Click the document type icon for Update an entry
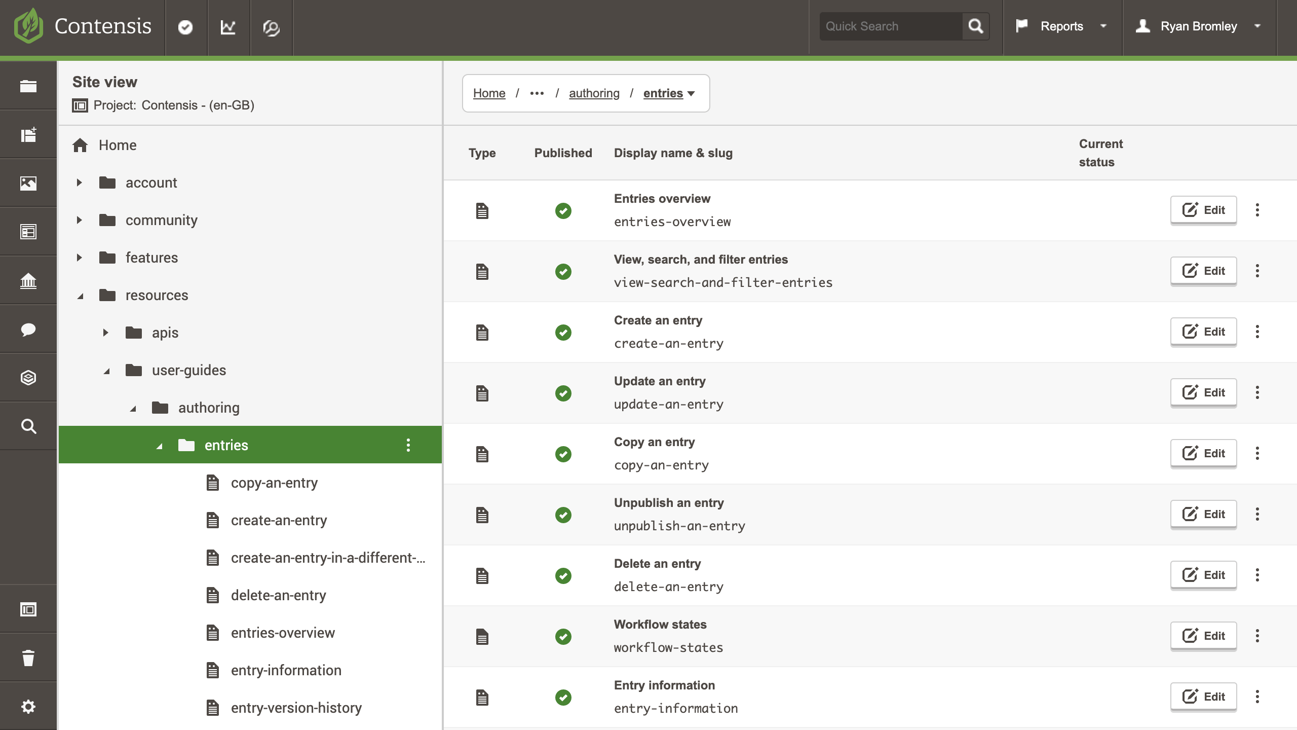The image size is (1297, 730). coord(482,393)
